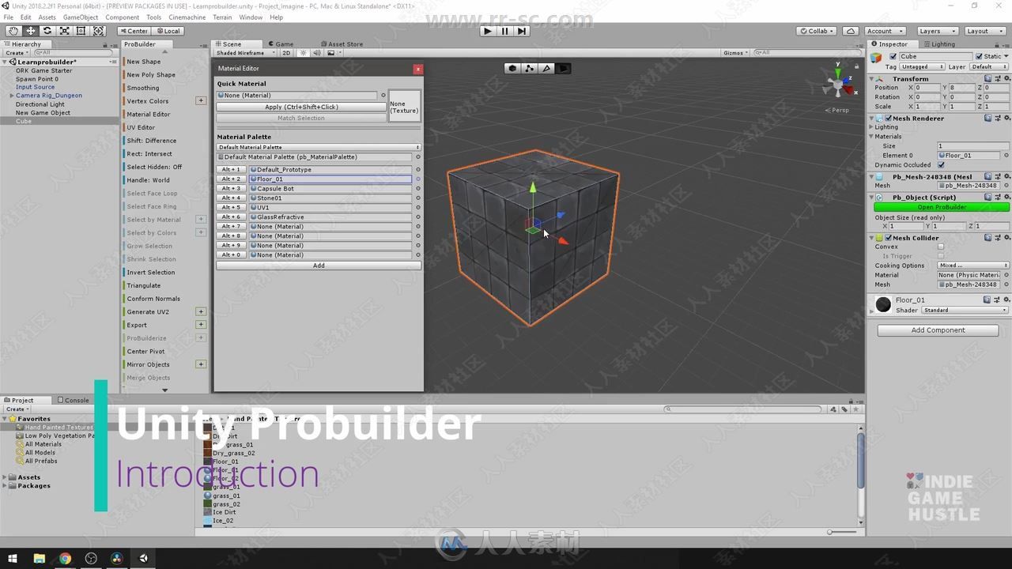Open object picker for Quick Material field

tap(383, 95)
